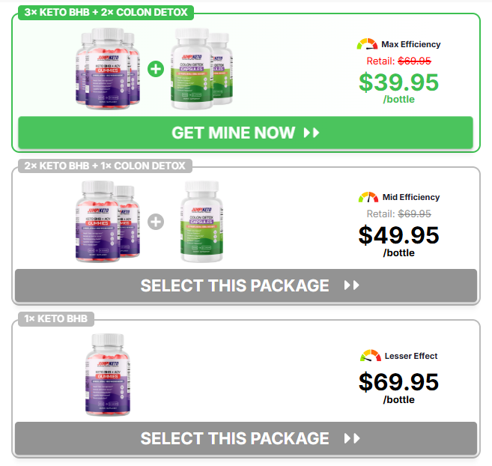Click the green plus icon between bottles
The width and height of the screenshot is (492, 466).
(156, 69)
